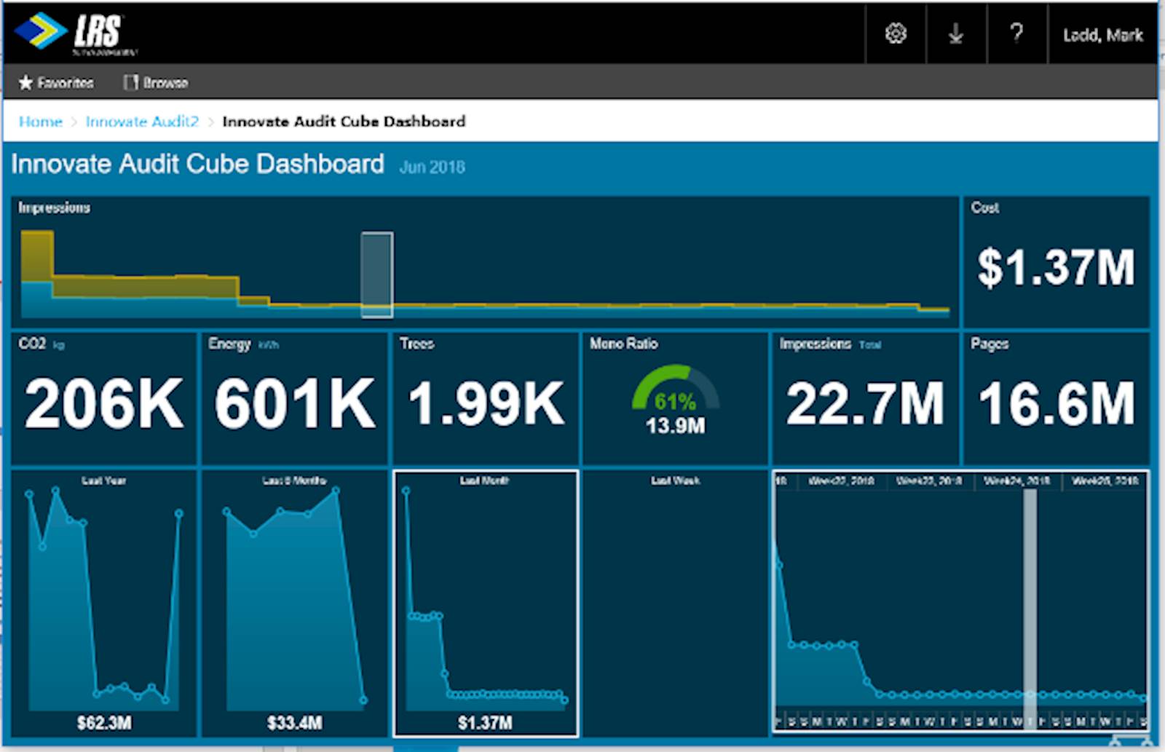Click the Pages 16.6M tile
Image resolution: width=1165 pixels, height=752 pixels.
click(1057, 398)
